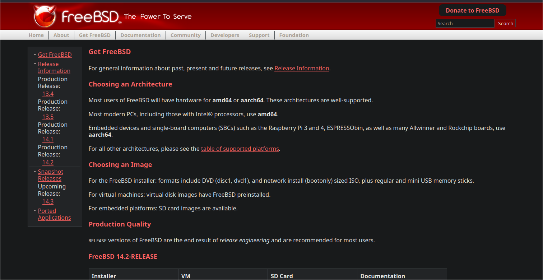
Task: Click the Choosing an Image heading
Action: [120, 165]
